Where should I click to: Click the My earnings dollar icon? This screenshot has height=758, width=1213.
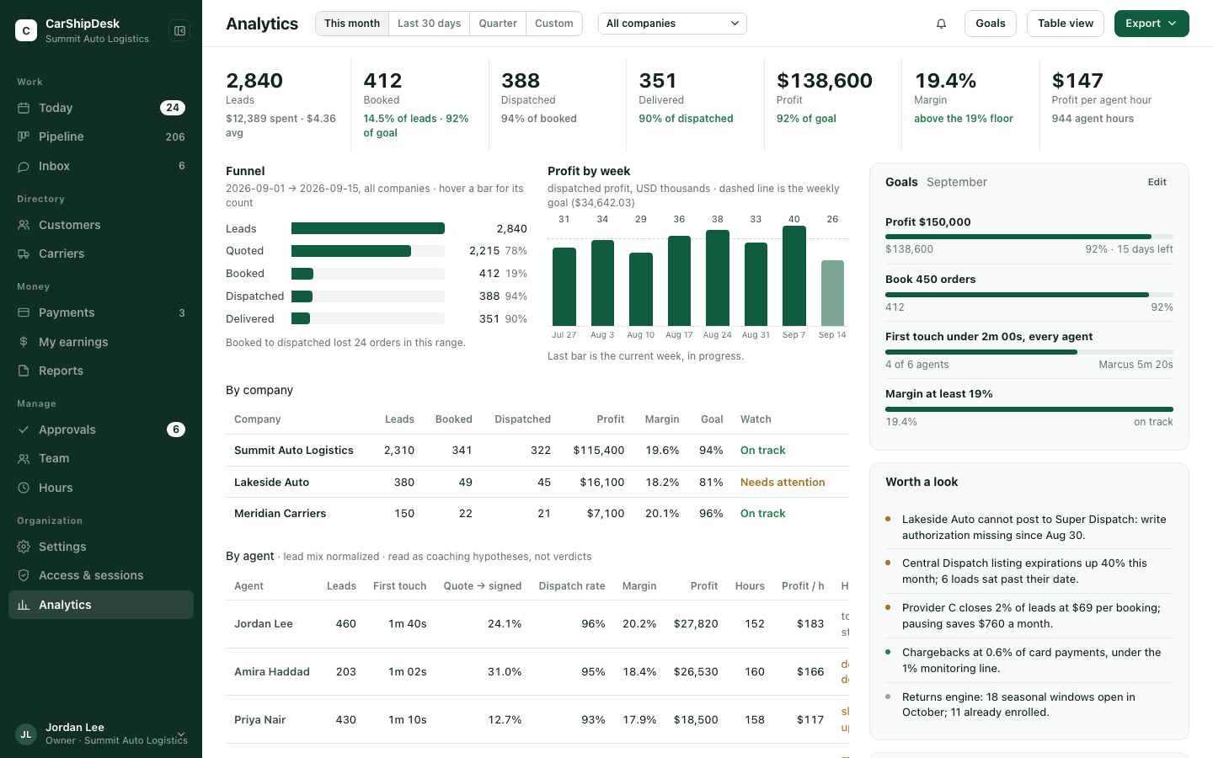point(24,342)
